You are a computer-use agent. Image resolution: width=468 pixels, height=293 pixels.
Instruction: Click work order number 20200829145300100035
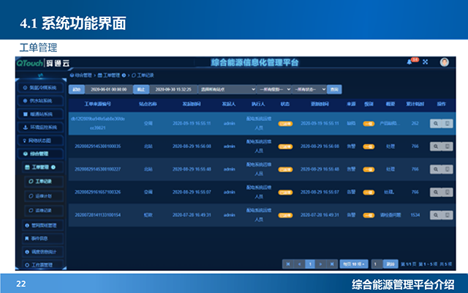click(97, 146)
